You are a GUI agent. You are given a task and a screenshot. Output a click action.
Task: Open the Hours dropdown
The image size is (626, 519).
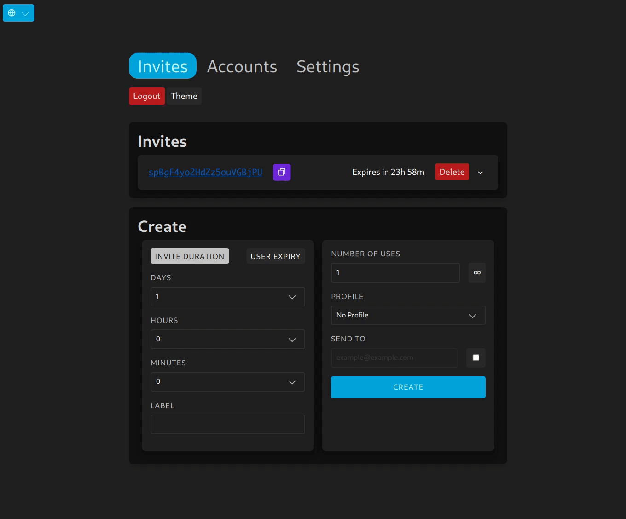click(227, 339)
